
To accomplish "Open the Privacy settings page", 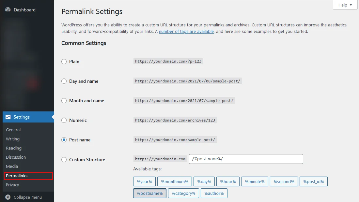I will coord(12,185).
